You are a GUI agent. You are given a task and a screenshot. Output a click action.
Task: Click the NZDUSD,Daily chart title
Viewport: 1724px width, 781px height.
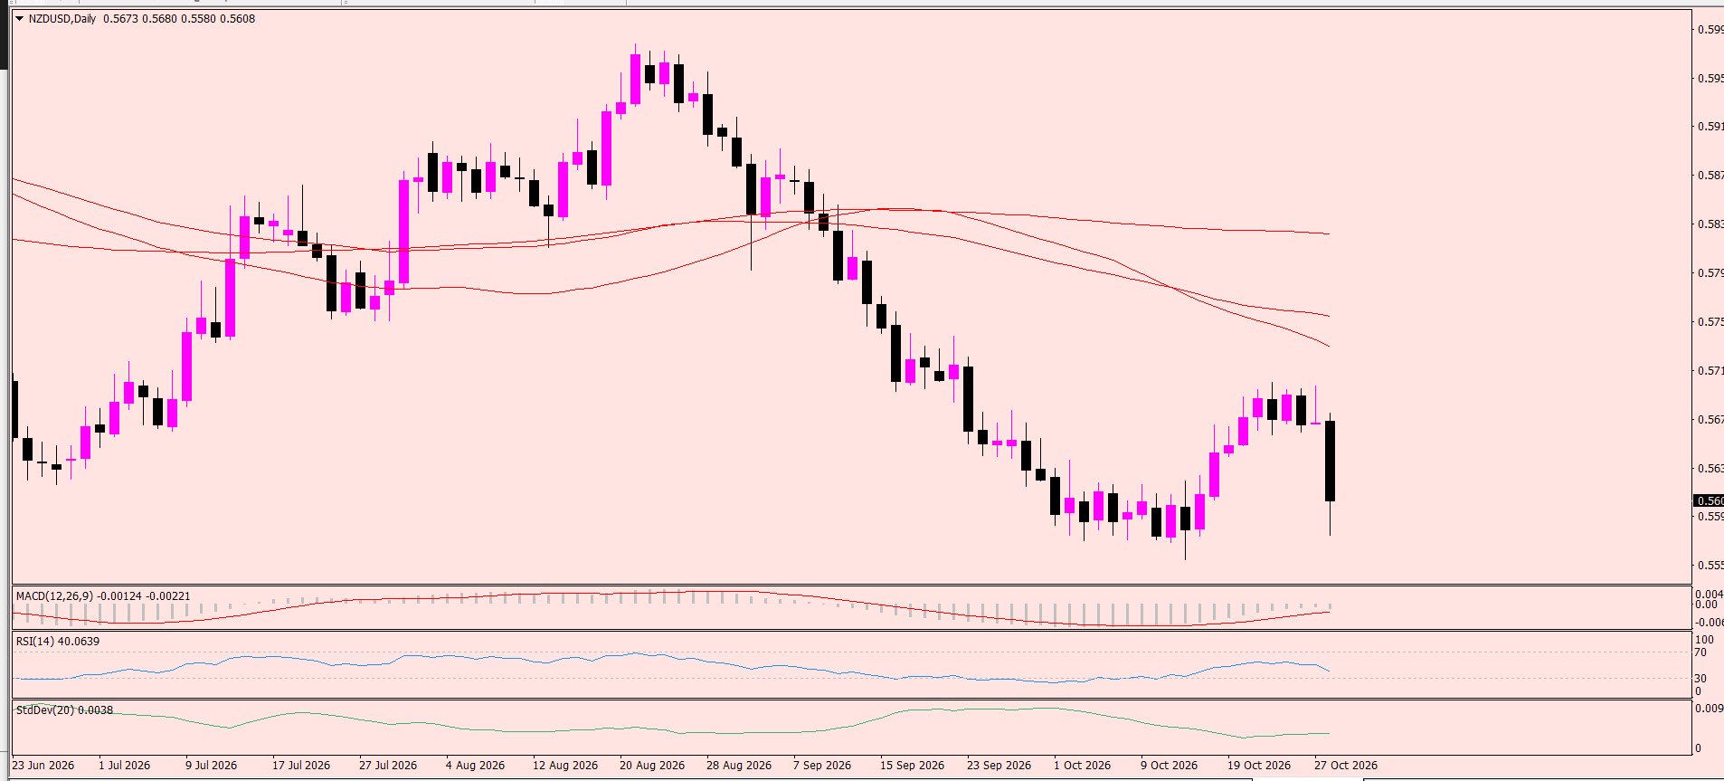62,18
